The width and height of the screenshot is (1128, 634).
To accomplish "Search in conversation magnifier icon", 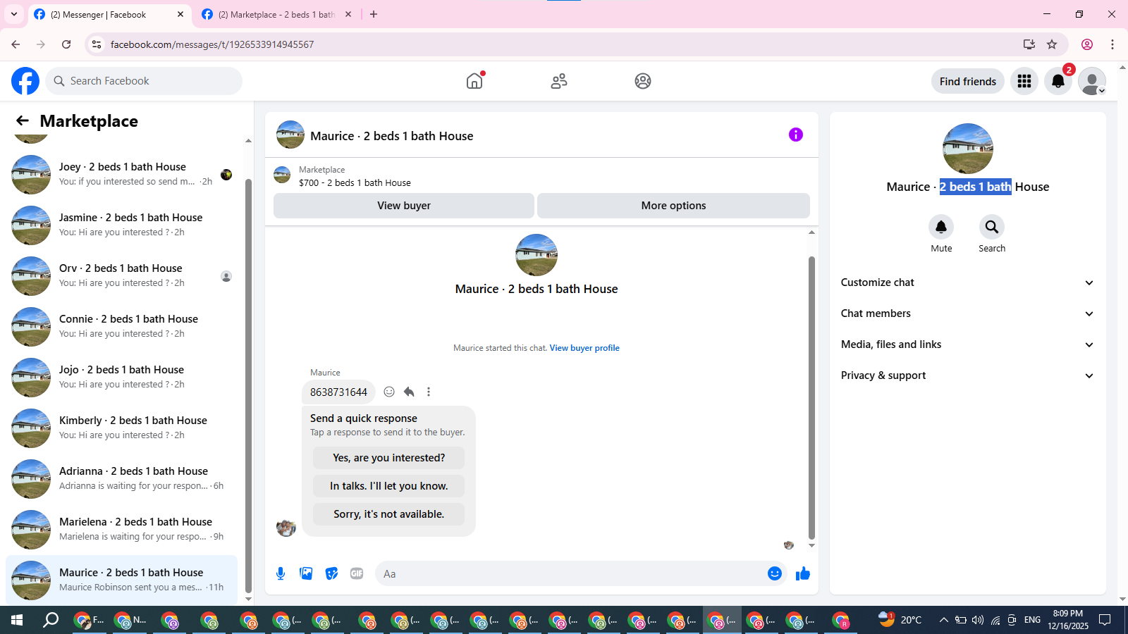I will click(992, 227).
